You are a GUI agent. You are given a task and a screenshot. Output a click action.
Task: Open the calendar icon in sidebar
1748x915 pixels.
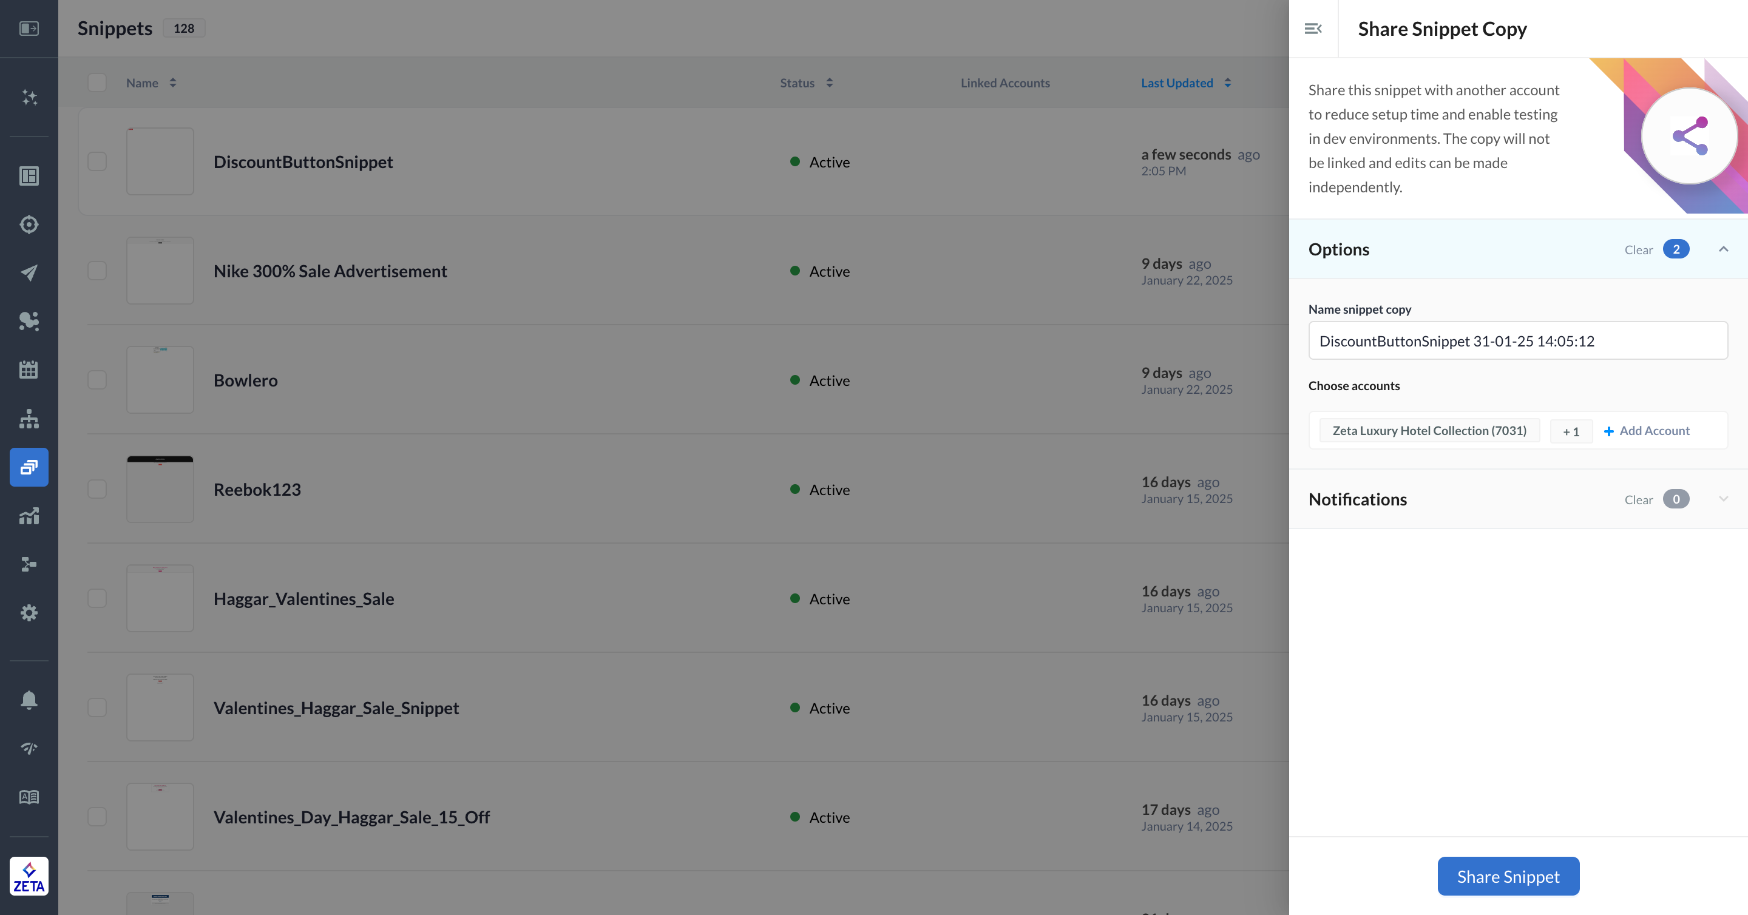coord(29,370)
